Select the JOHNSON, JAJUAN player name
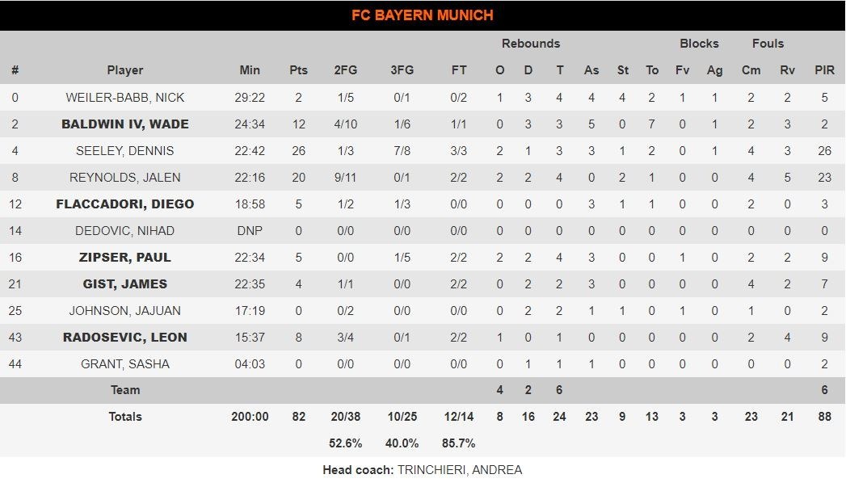 (x=125, y=311)
